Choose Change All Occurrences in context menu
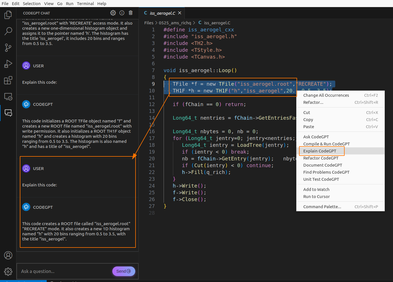The image size is (393, 282). (x=340, y=95)
